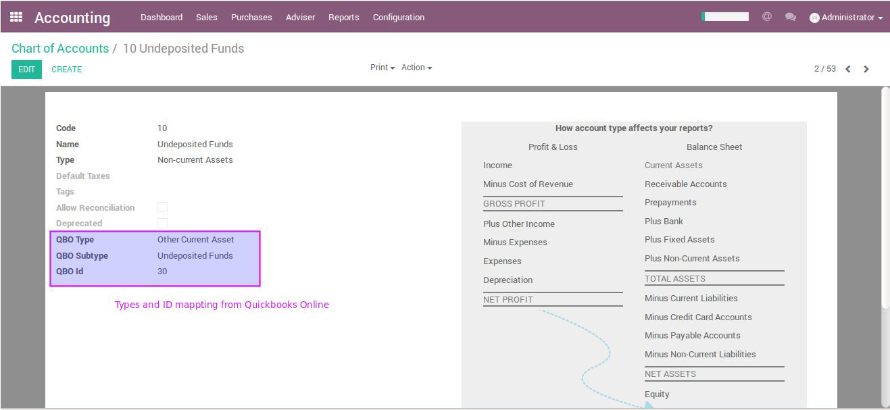Viewport: 890px width, 410px height.
Task: Select the QBO Id value 30
Action: [x=162, y=271]
